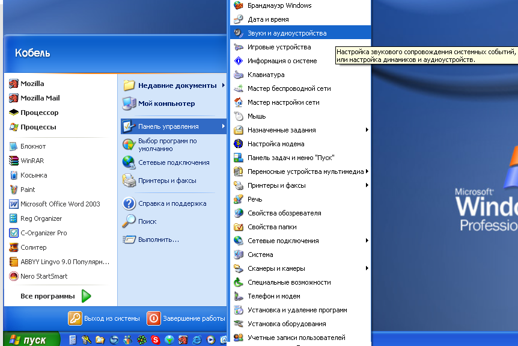
Task: Click the keys quick launch icon
Action: point(86,340)
